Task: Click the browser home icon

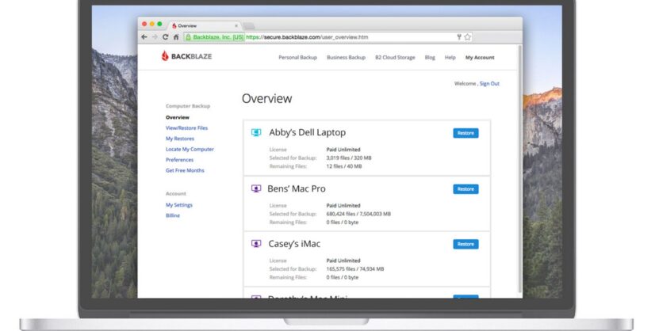Action: (176, 37)
